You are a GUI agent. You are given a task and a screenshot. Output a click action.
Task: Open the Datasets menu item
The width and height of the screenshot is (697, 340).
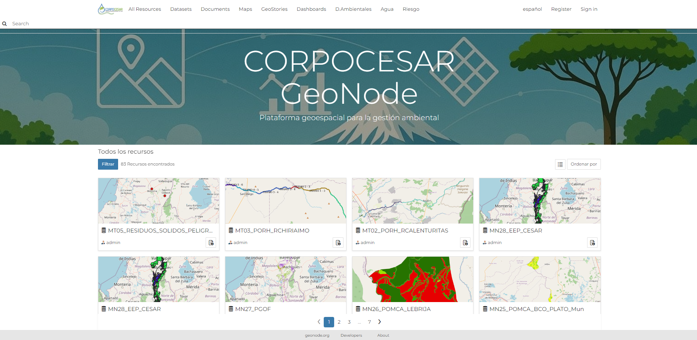(181, 9)
